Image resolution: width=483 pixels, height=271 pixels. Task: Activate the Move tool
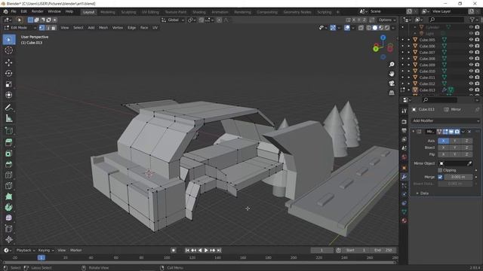coord(8,62)
